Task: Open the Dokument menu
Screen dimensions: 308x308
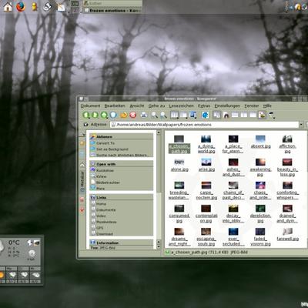Action: (90, 105)
